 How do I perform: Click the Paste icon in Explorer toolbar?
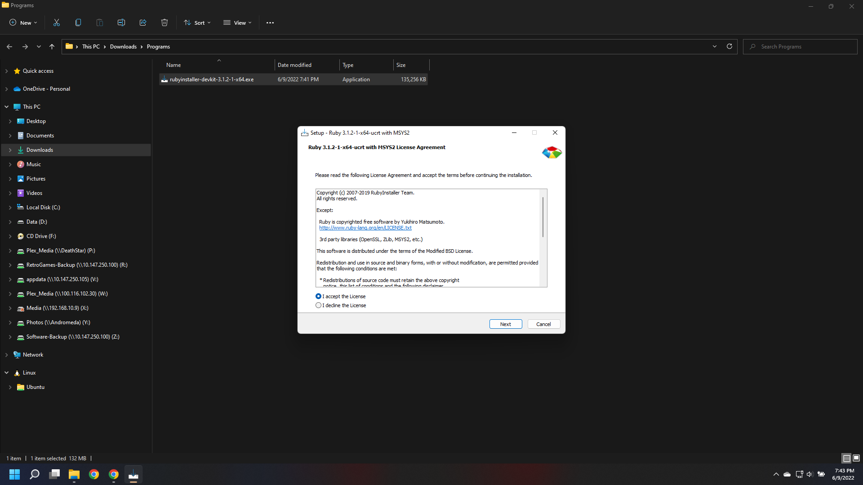pyautogui.click(x=100, y=22)
